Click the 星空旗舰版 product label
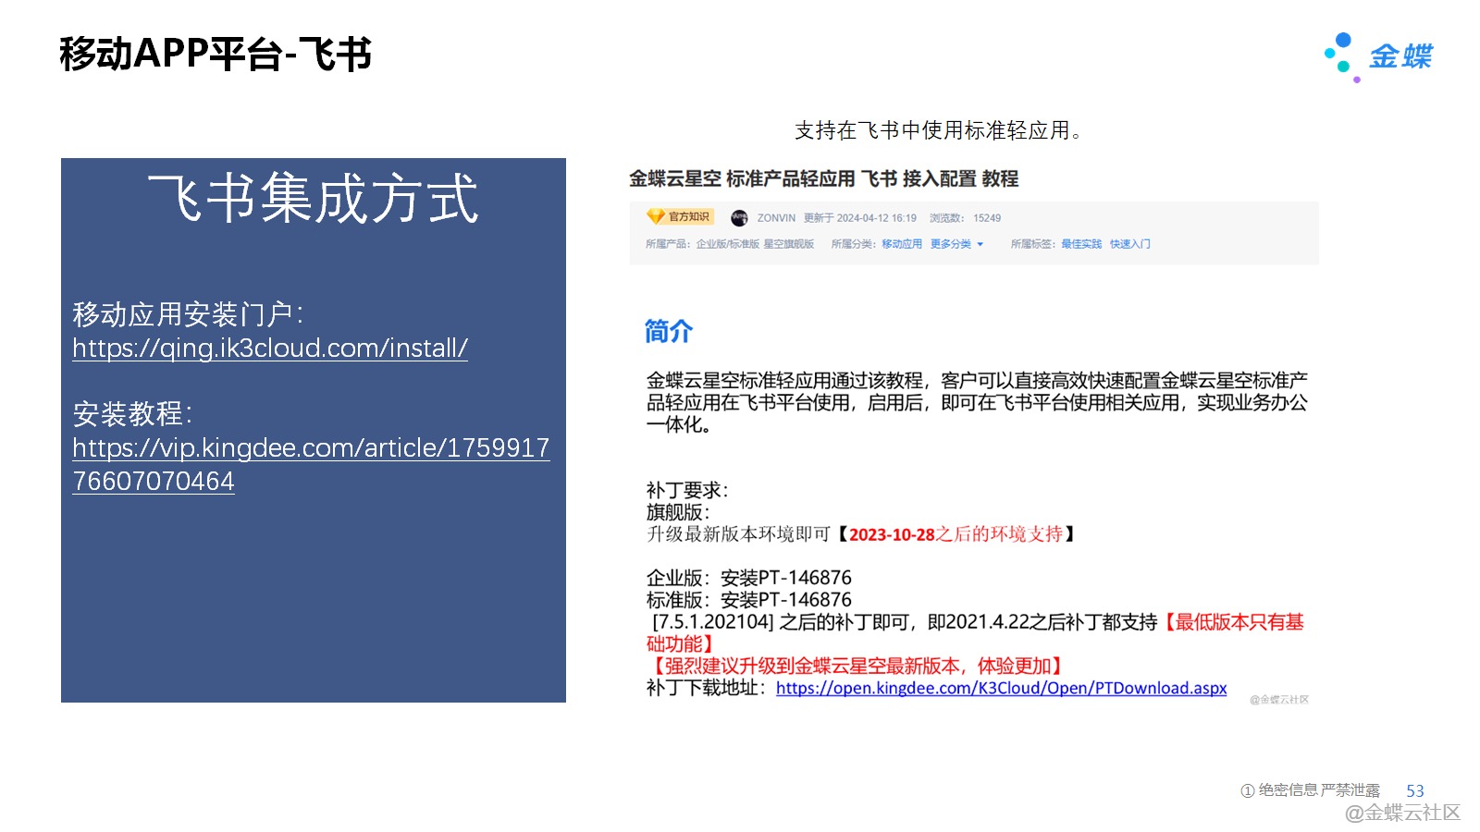 788,244
